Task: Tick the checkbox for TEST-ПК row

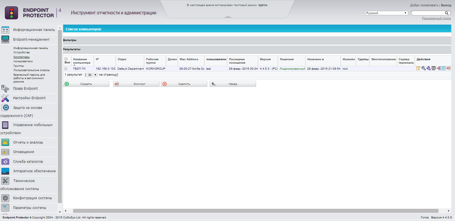Action: tap(66, 69)
